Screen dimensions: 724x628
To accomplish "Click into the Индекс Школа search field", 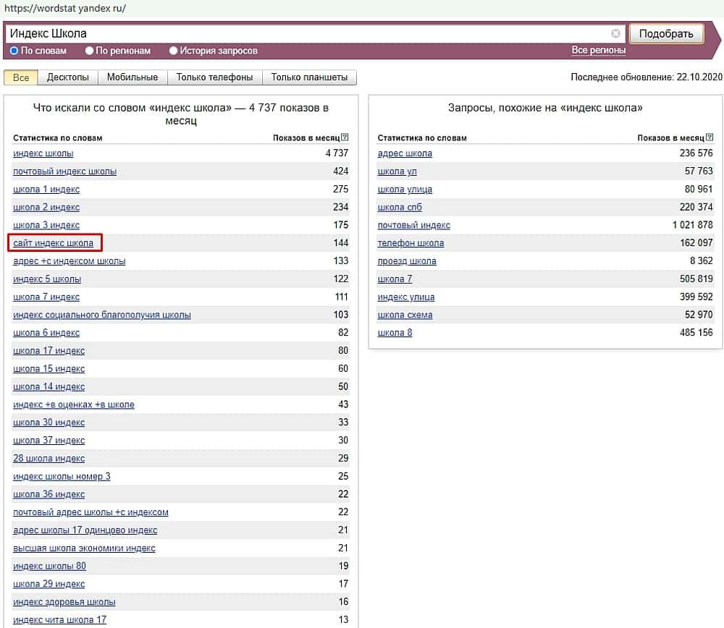I will [304, 33].
